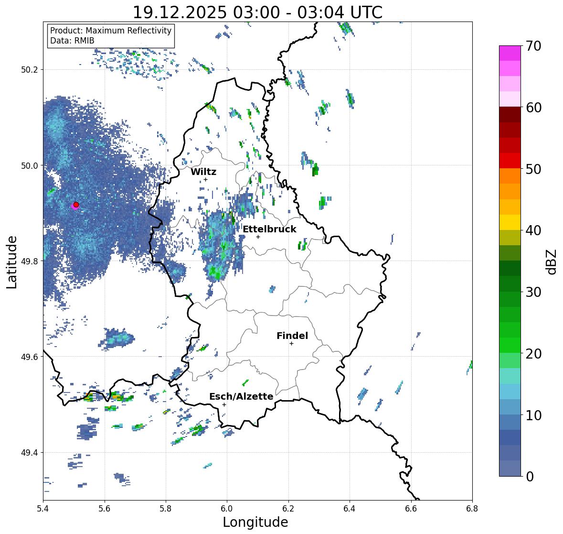Click the 10 tick on the colorbar

pyautogui.click(x=533, y=415)
